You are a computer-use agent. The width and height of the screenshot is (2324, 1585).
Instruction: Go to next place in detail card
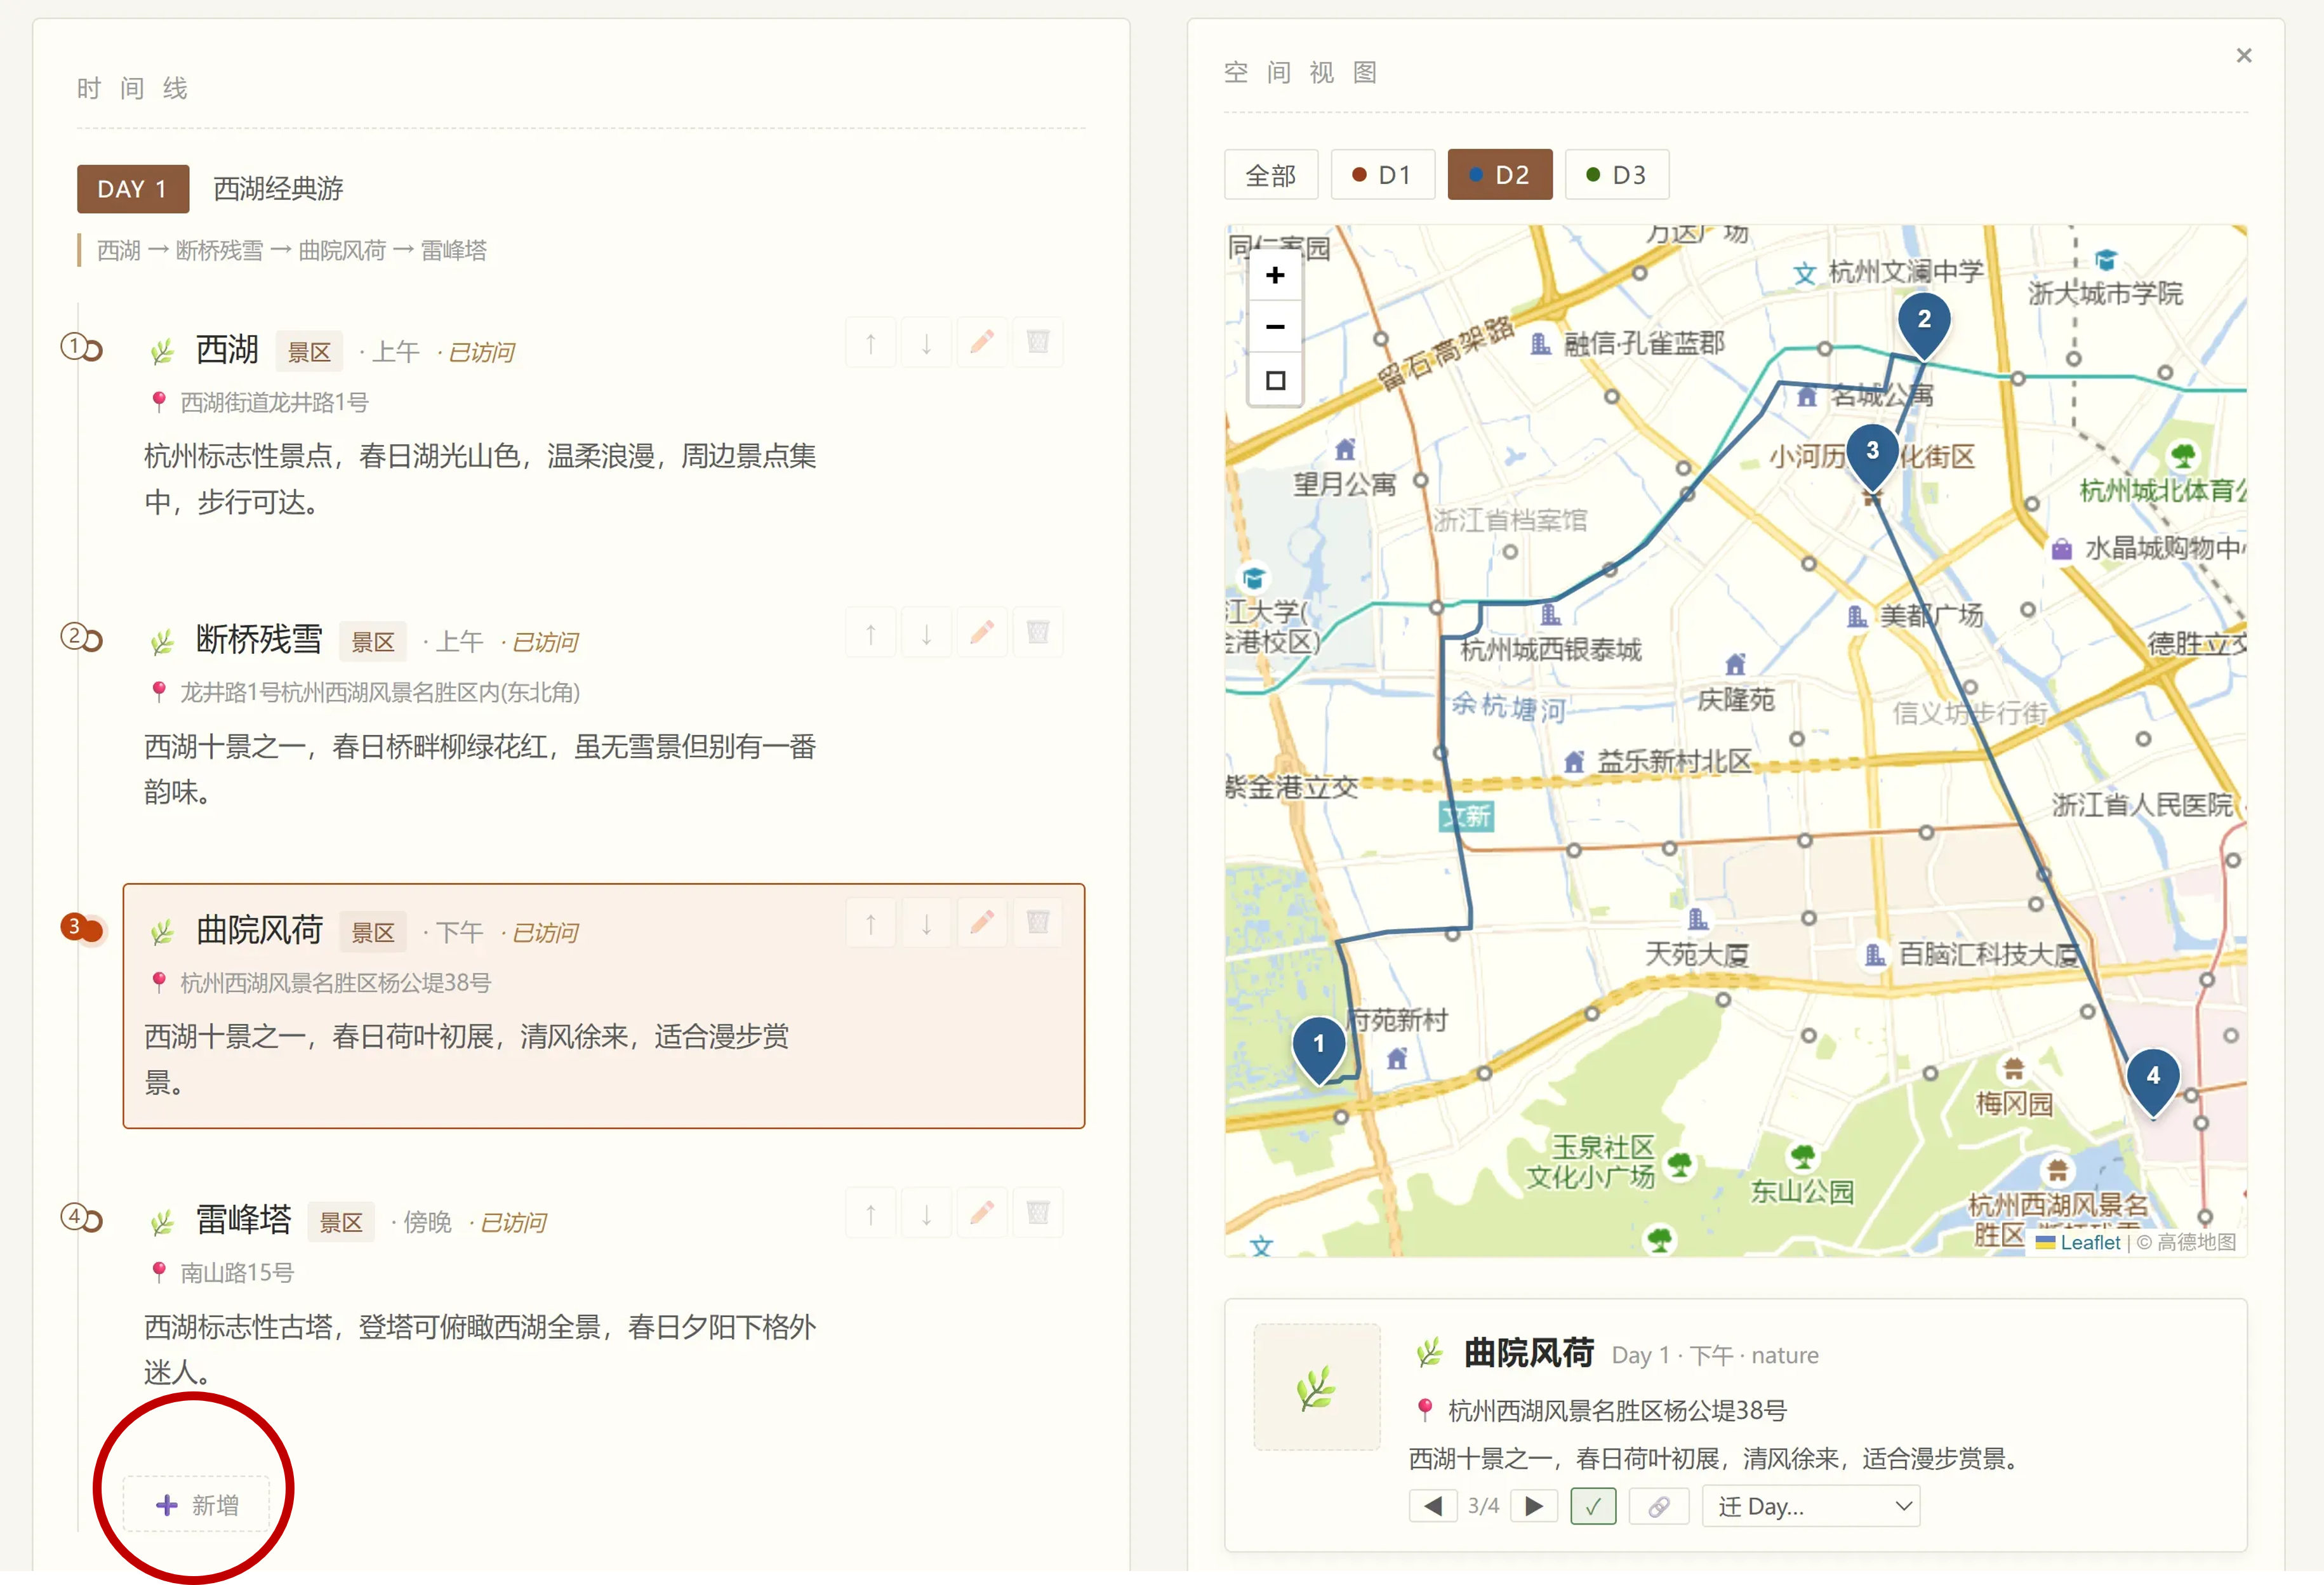tap(1534, 1506)
